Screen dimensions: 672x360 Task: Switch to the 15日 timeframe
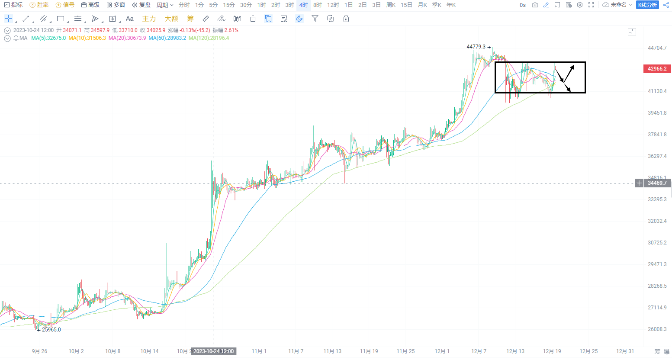tap(406, 5)
